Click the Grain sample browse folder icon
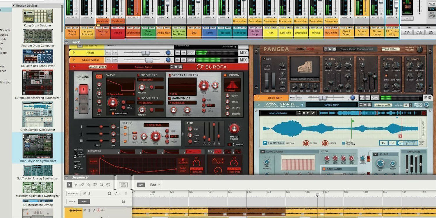Viewport: 436px width, 218px height. tap(304, 113)
